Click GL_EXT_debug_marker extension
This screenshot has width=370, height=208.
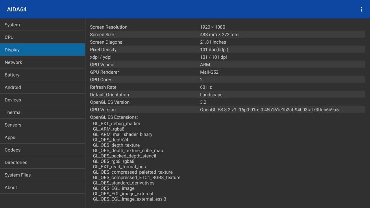coord(116,124)
